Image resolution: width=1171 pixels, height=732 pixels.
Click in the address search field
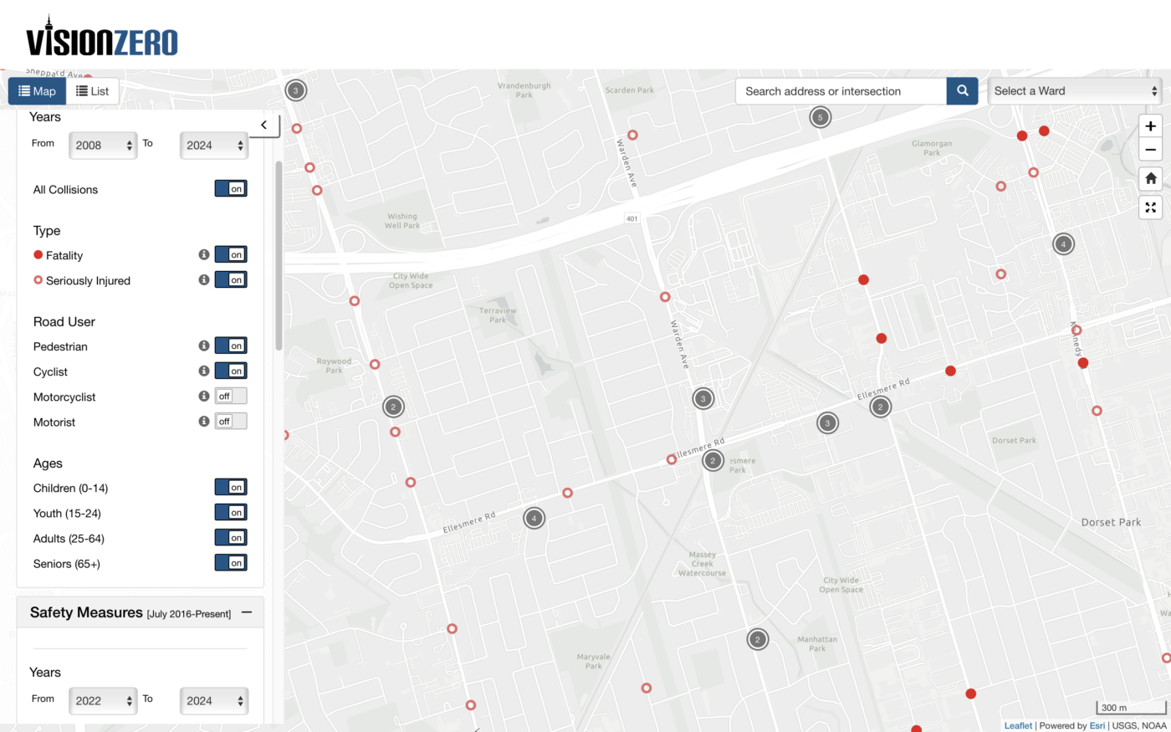tap(841, 91)
